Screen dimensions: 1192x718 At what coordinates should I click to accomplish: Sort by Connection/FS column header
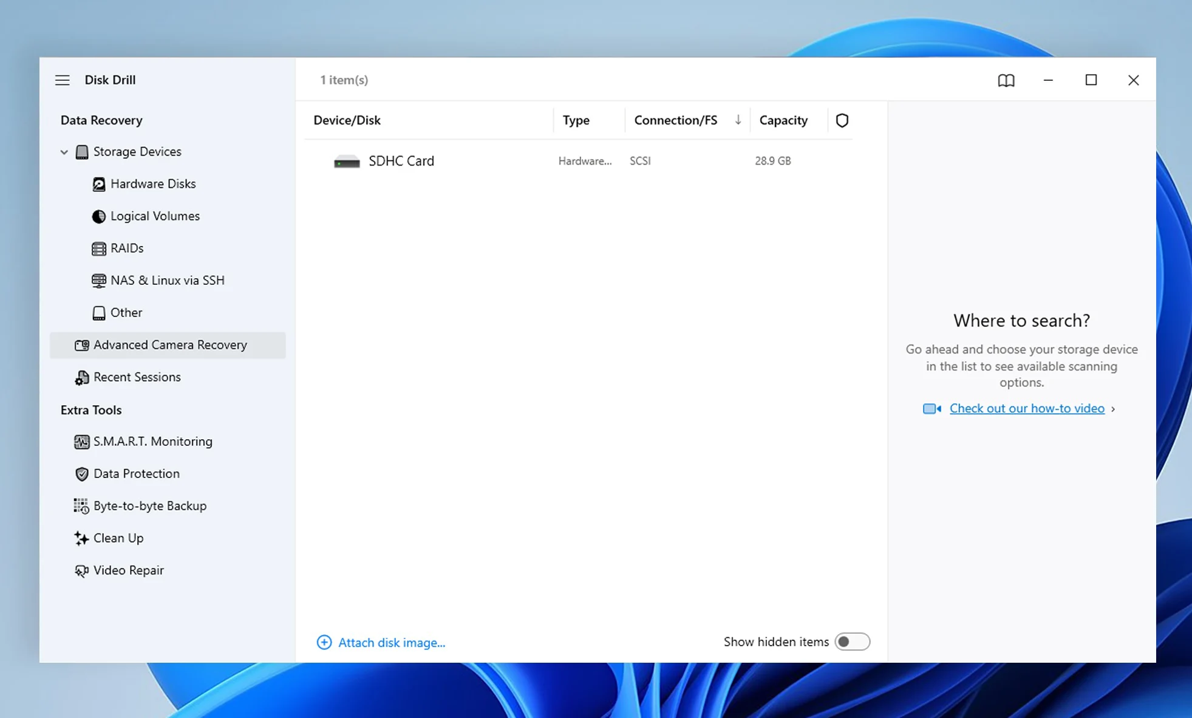pyautogui.click(x=675, y=120)
